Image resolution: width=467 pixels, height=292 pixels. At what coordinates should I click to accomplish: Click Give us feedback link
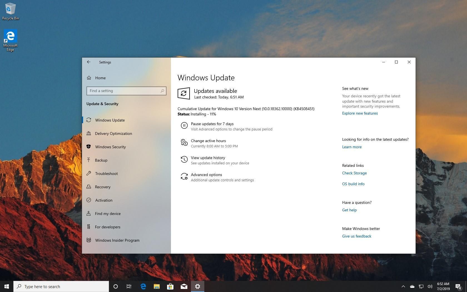[356, 236]
